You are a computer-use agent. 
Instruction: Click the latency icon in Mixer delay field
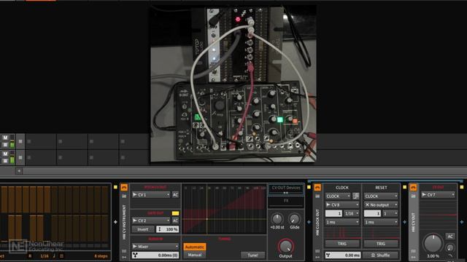coord(135,255)
